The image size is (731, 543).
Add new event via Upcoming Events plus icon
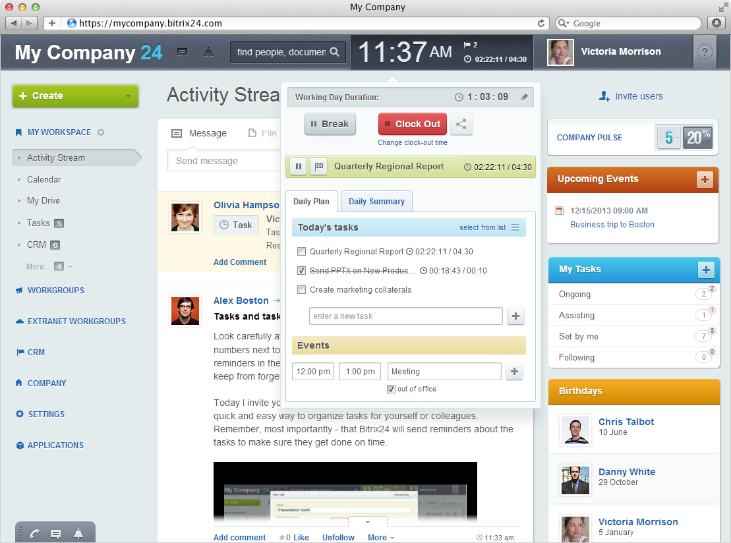coord(705,179)
